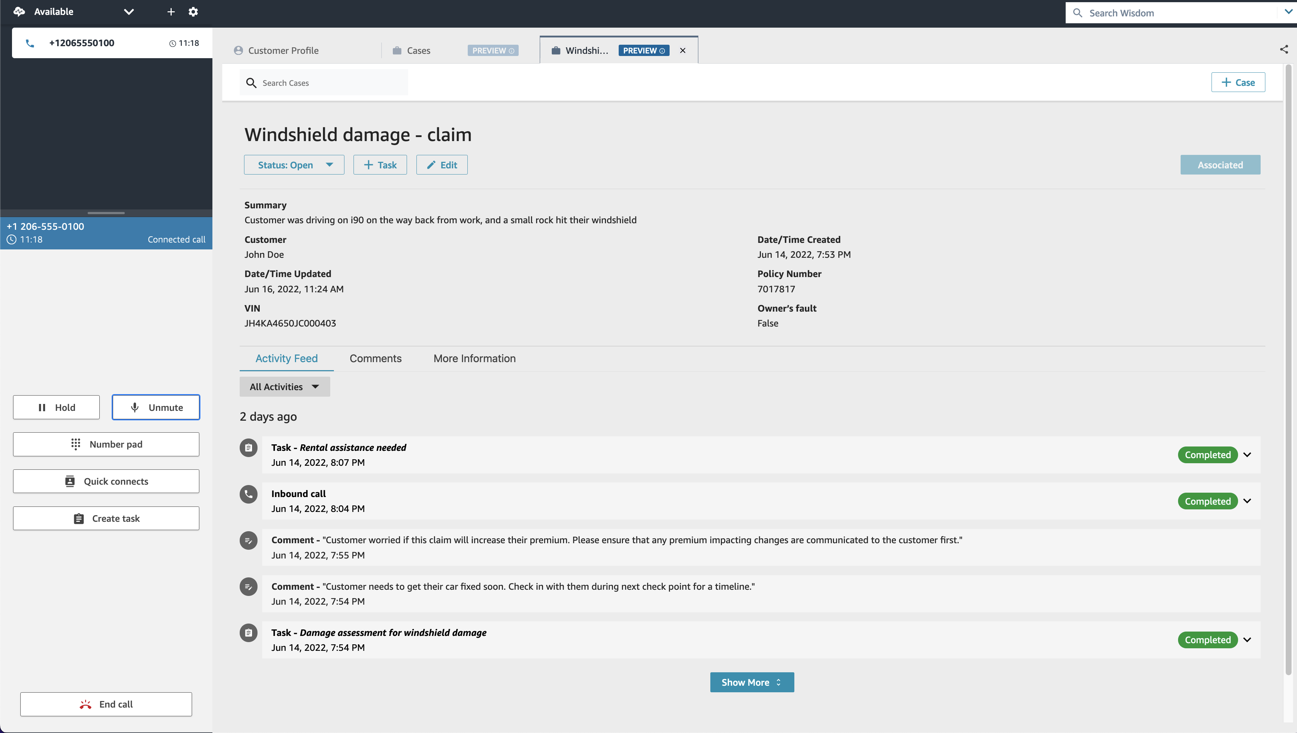
Task: Put the call on Hold
Action: point(56,407)
